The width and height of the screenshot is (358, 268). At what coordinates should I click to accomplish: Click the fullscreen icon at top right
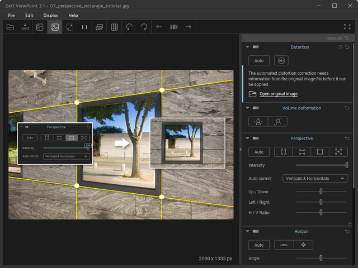(347, 27)
